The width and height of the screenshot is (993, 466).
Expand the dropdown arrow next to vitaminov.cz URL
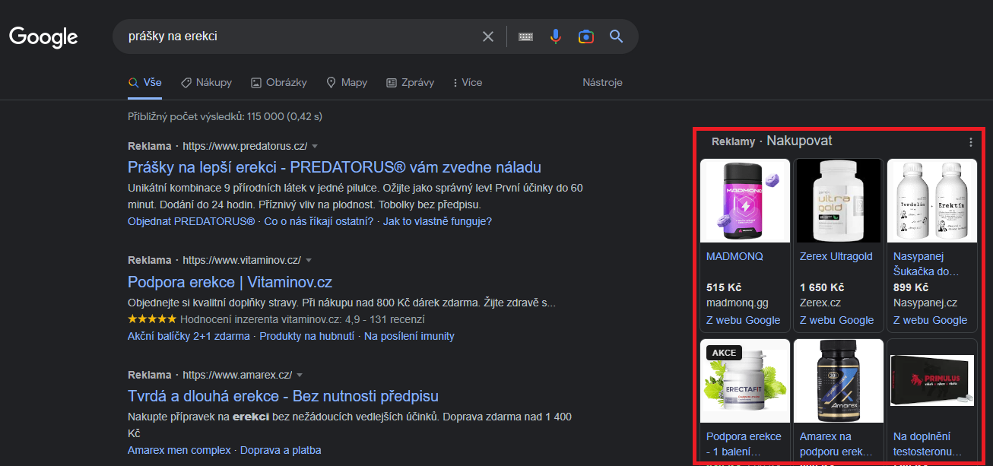pos(309,260)
